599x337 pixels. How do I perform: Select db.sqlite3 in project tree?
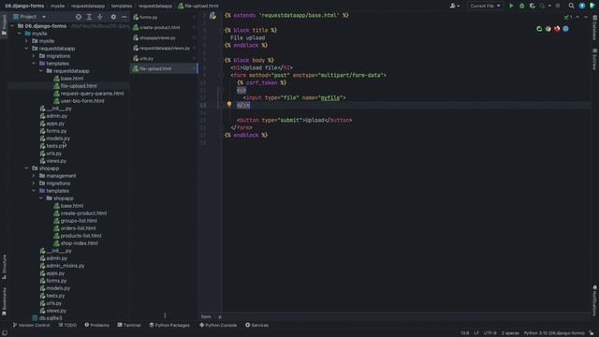(50, 318)
